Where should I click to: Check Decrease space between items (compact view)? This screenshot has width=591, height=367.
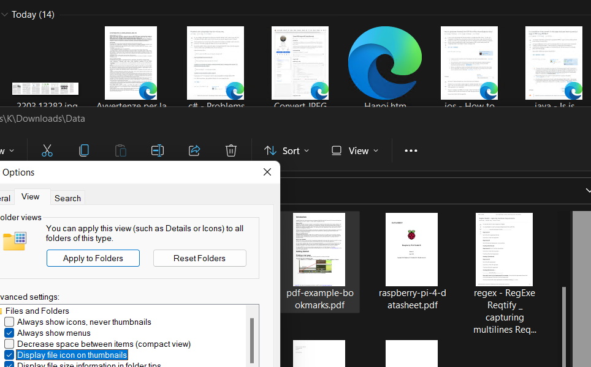9,343
